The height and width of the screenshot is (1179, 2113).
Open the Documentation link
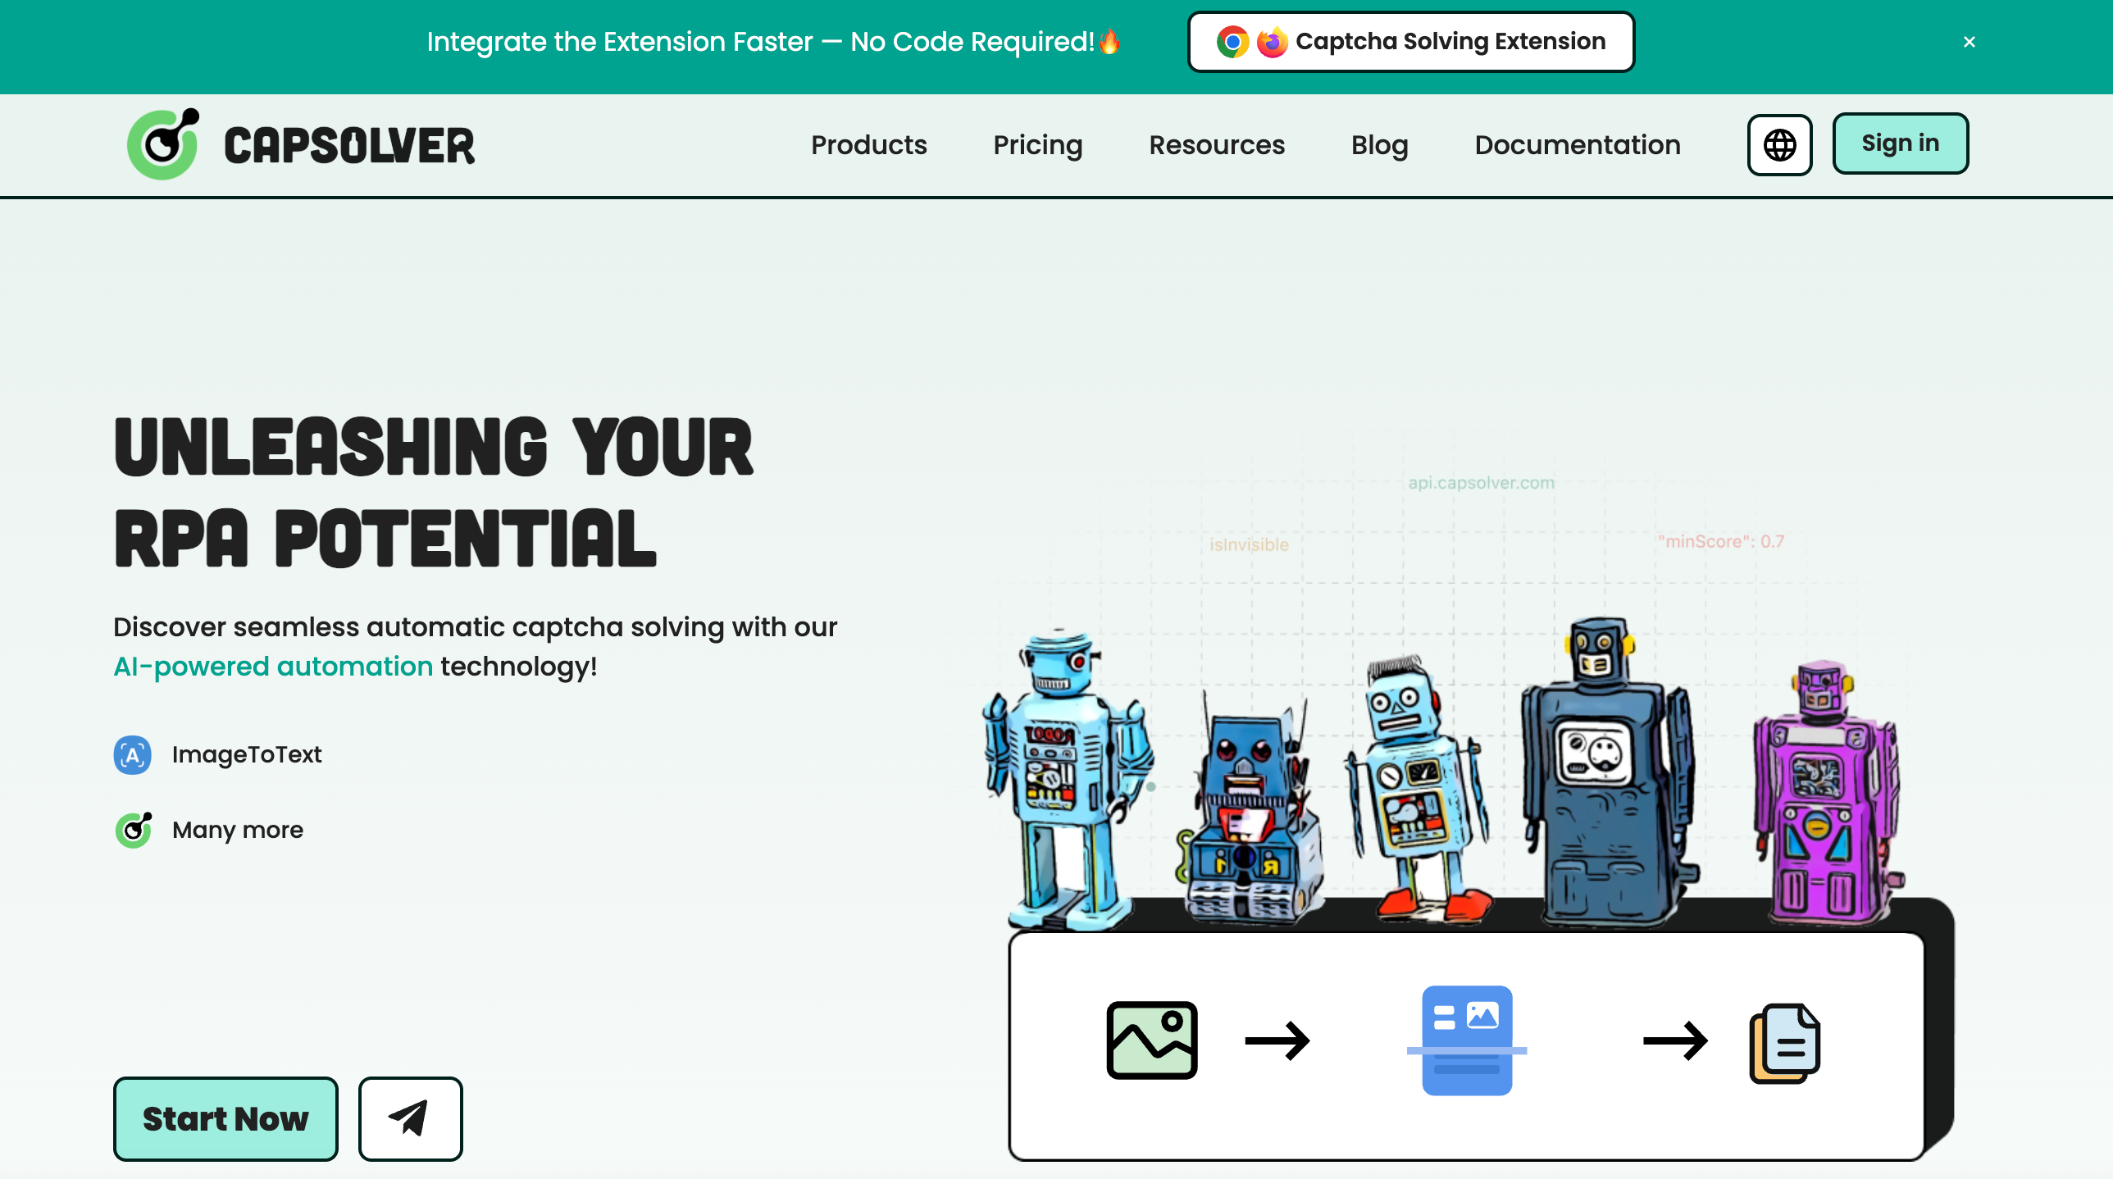(1577, 145)
